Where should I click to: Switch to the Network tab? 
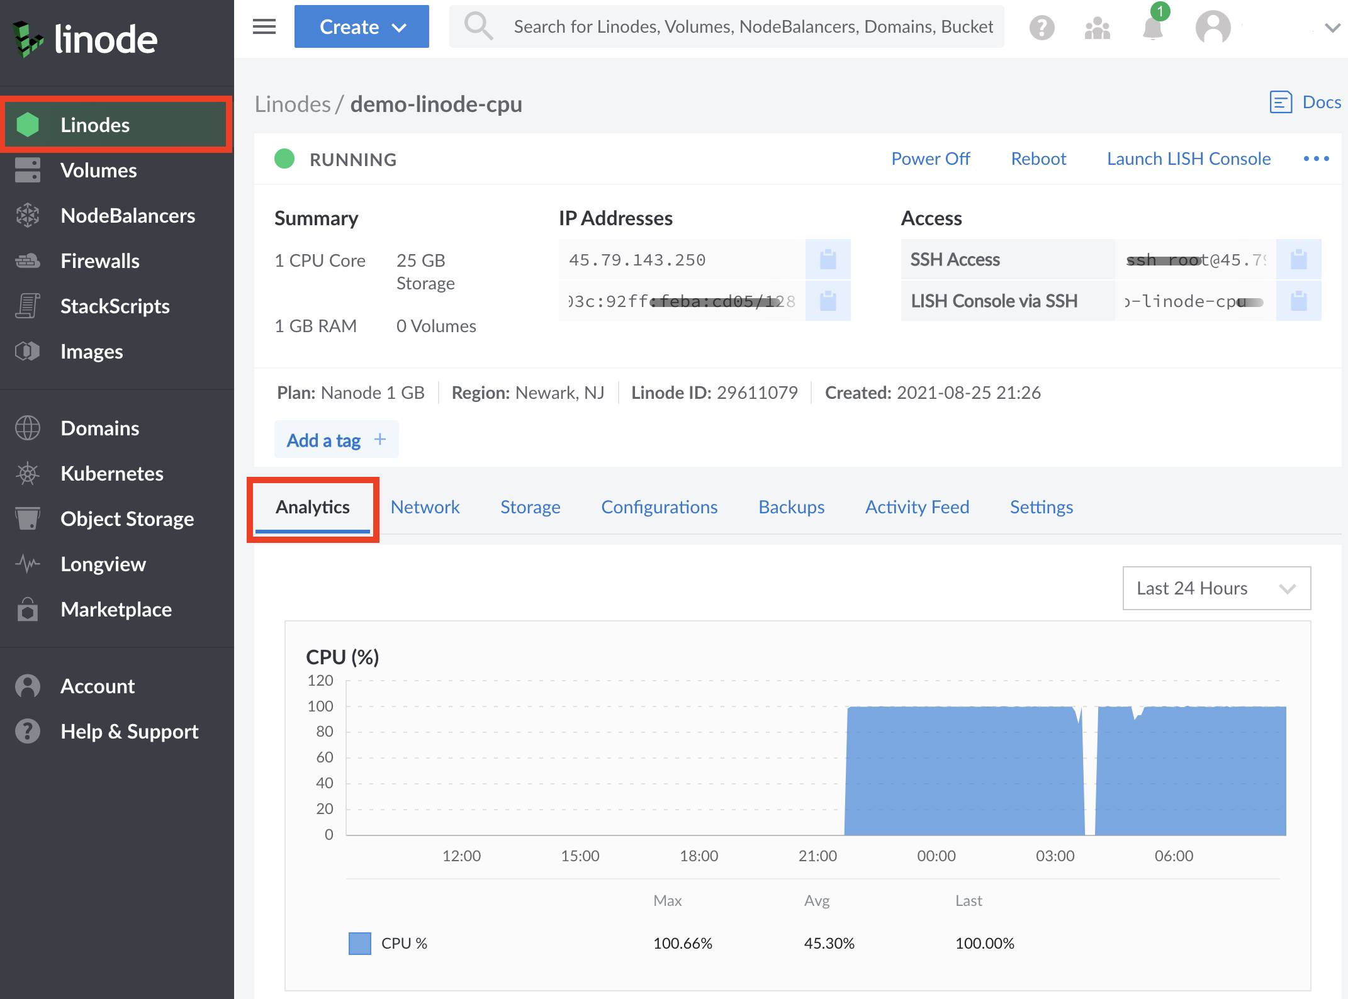point(425,507)
